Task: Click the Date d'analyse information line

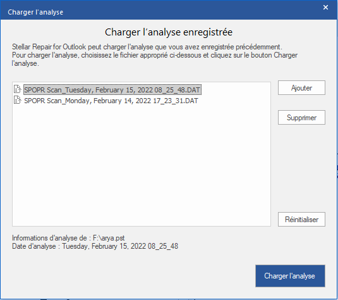Action: point(95,246)
